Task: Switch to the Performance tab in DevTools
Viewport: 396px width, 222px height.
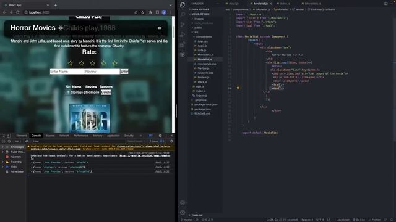Action: (81, 136)
